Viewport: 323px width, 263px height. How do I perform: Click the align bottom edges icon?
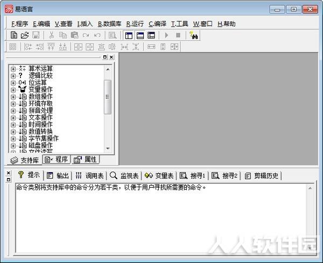point(62,47)
